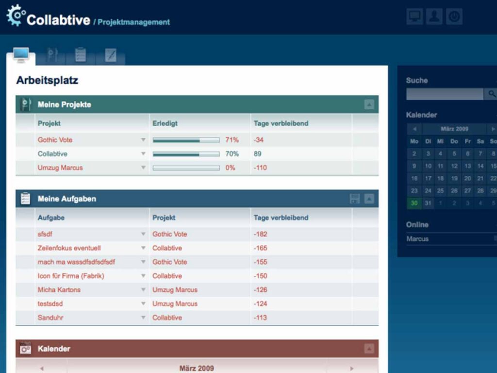
Task: Switch to the clipboard tasks tab
Action: tap(80, 55)
